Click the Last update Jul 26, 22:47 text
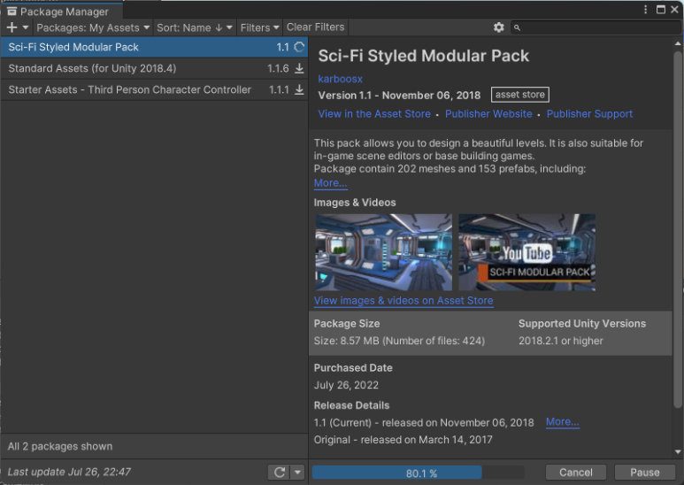This screenshot has height=485, width=684. coord(69,472)
